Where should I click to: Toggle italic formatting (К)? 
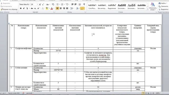click(24, 8)
